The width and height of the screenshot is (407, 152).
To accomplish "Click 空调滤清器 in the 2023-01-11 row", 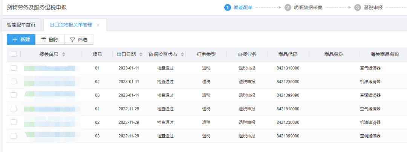I will click(x=370, y=95).
